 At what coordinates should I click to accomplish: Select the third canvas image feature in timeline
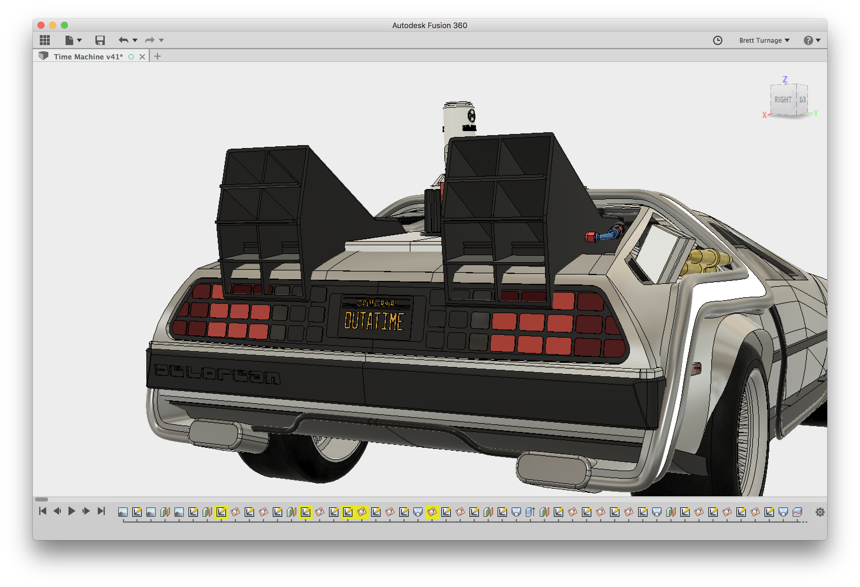tap(179, 512)
